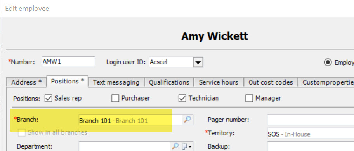Image resolution: width=354 pixels, height=151 pixels.
Task: Click the Backup input field
Action: click(x=311, y=146)
